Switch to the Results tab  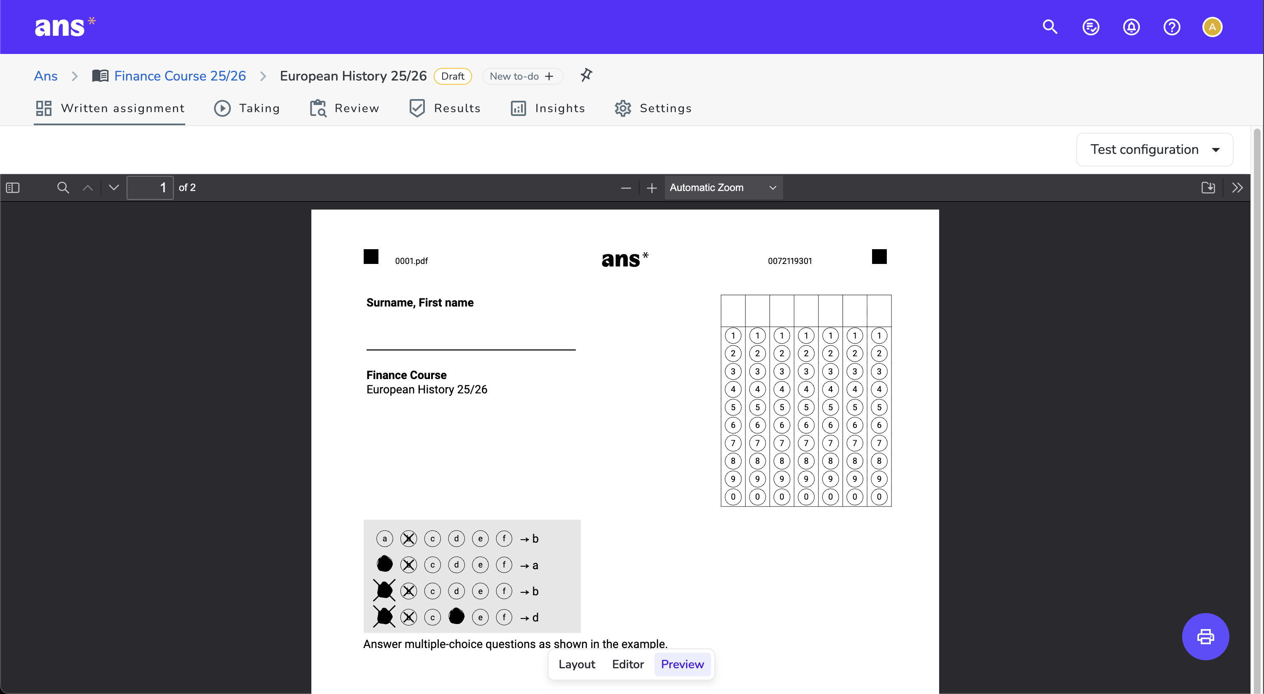click(x=444, y=108)
